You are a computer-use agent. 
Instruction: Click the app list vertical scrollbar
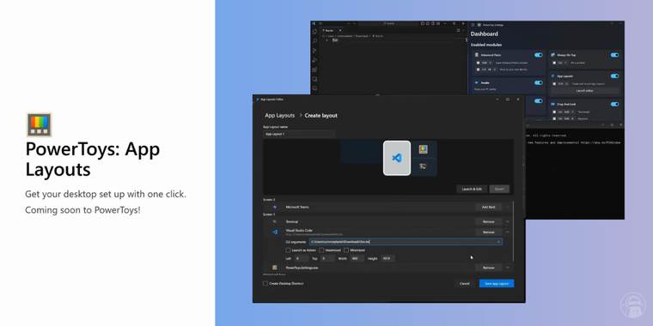pyautogui.click(x=513, y=231)
